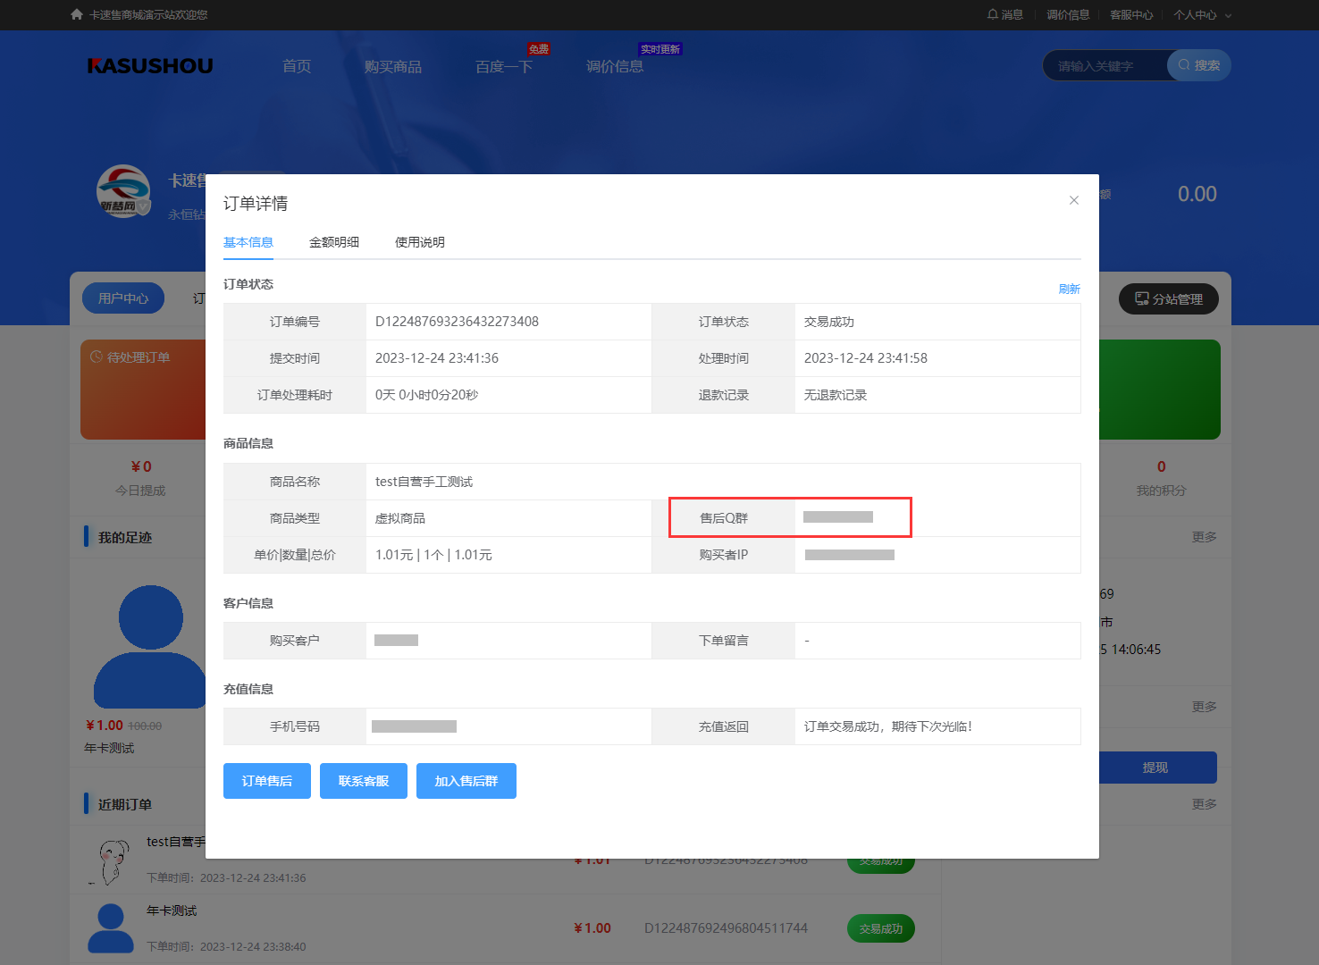
Task: Close the 订单详情 dialog with the X
Action: (1074, 200)
